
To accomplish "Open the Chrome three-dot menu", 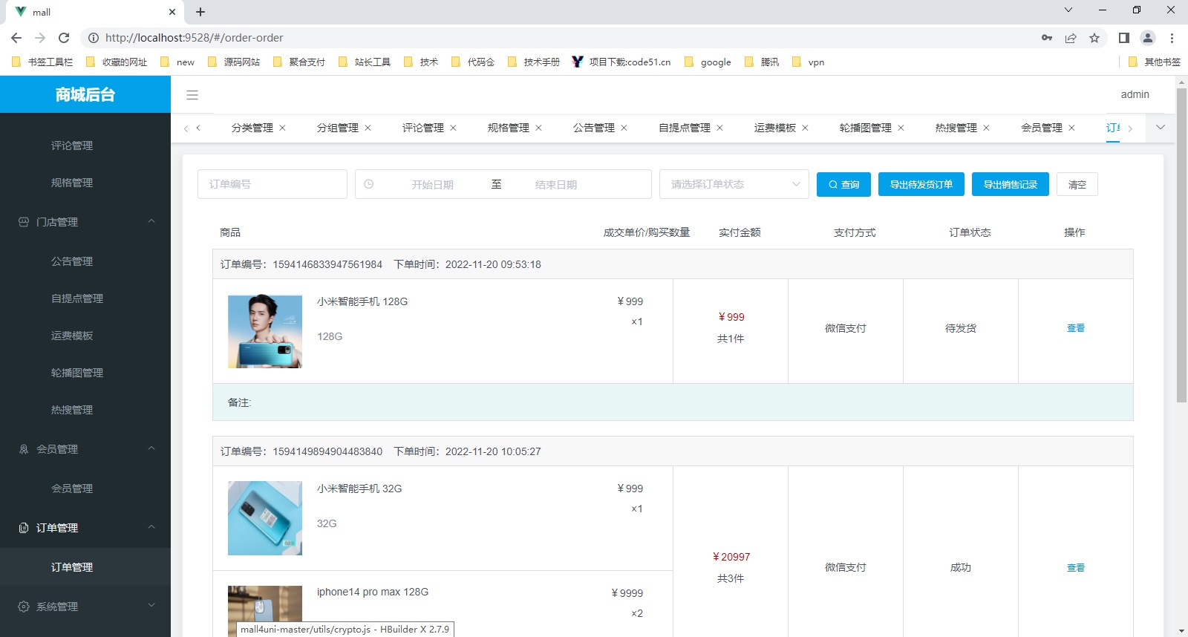I will point(1172,38).
